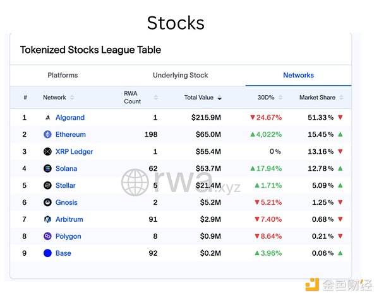Click the XRP Ledger logo icon
The image size is (379, 298).
47,152
